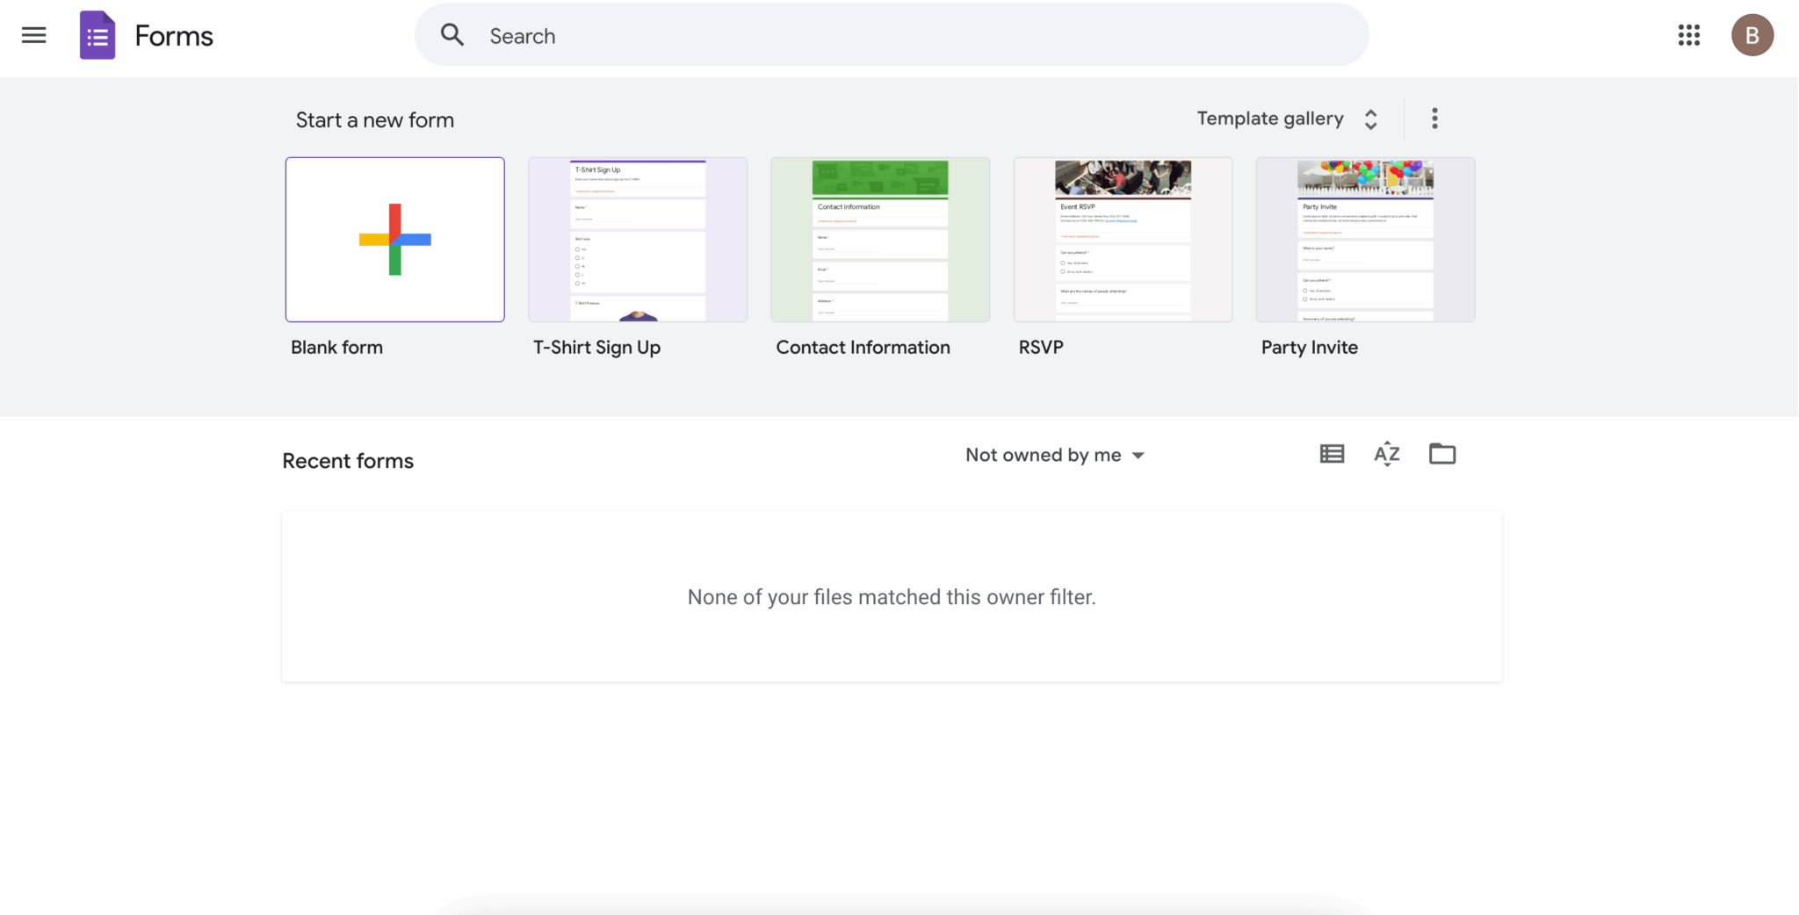Open the Party Invite template

(x=1364, y=239)
